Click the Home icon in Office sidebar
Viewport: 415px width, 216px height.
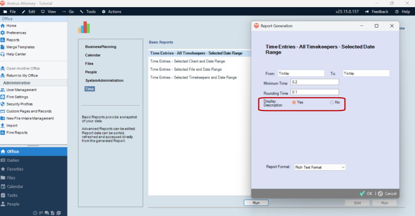click(3, 25)
